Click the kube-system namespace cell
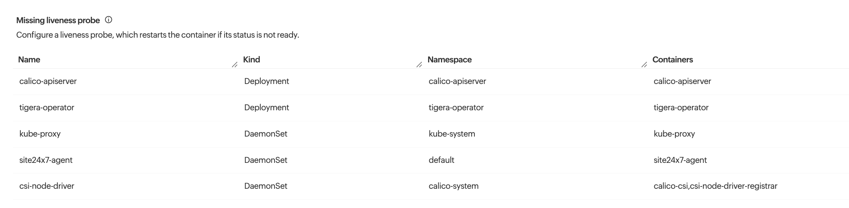Viewport: 849px width, 208px height. click(x=452, y=134)
